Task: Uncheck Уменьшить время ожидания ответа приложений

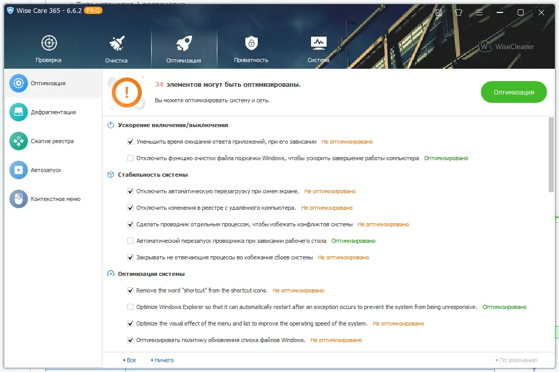Action: coord(130,142)
